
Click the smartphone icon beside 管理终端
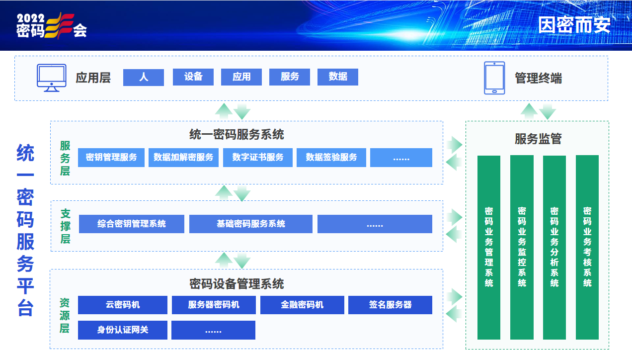click(494, 78)
